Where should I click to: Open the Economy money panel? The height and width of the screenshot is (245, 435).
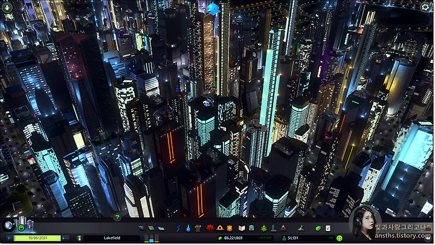click(318, 228)
